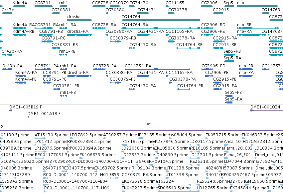Select the Kdm4A gene label
283x193 pixels.
(x=20, y=3)
